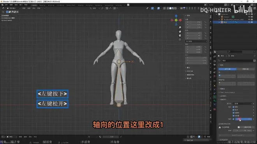Open the Tool tab in Properties editor
Viewport: 257px width, 144px height.
215,57
